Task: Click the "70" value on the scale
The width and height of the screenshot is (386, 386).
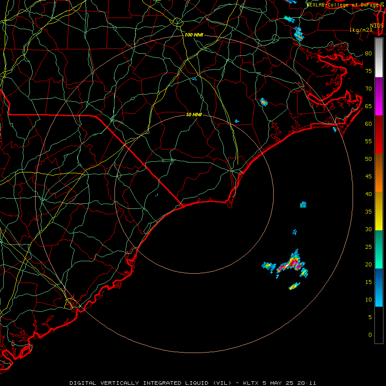Action: tap(368, 89)
